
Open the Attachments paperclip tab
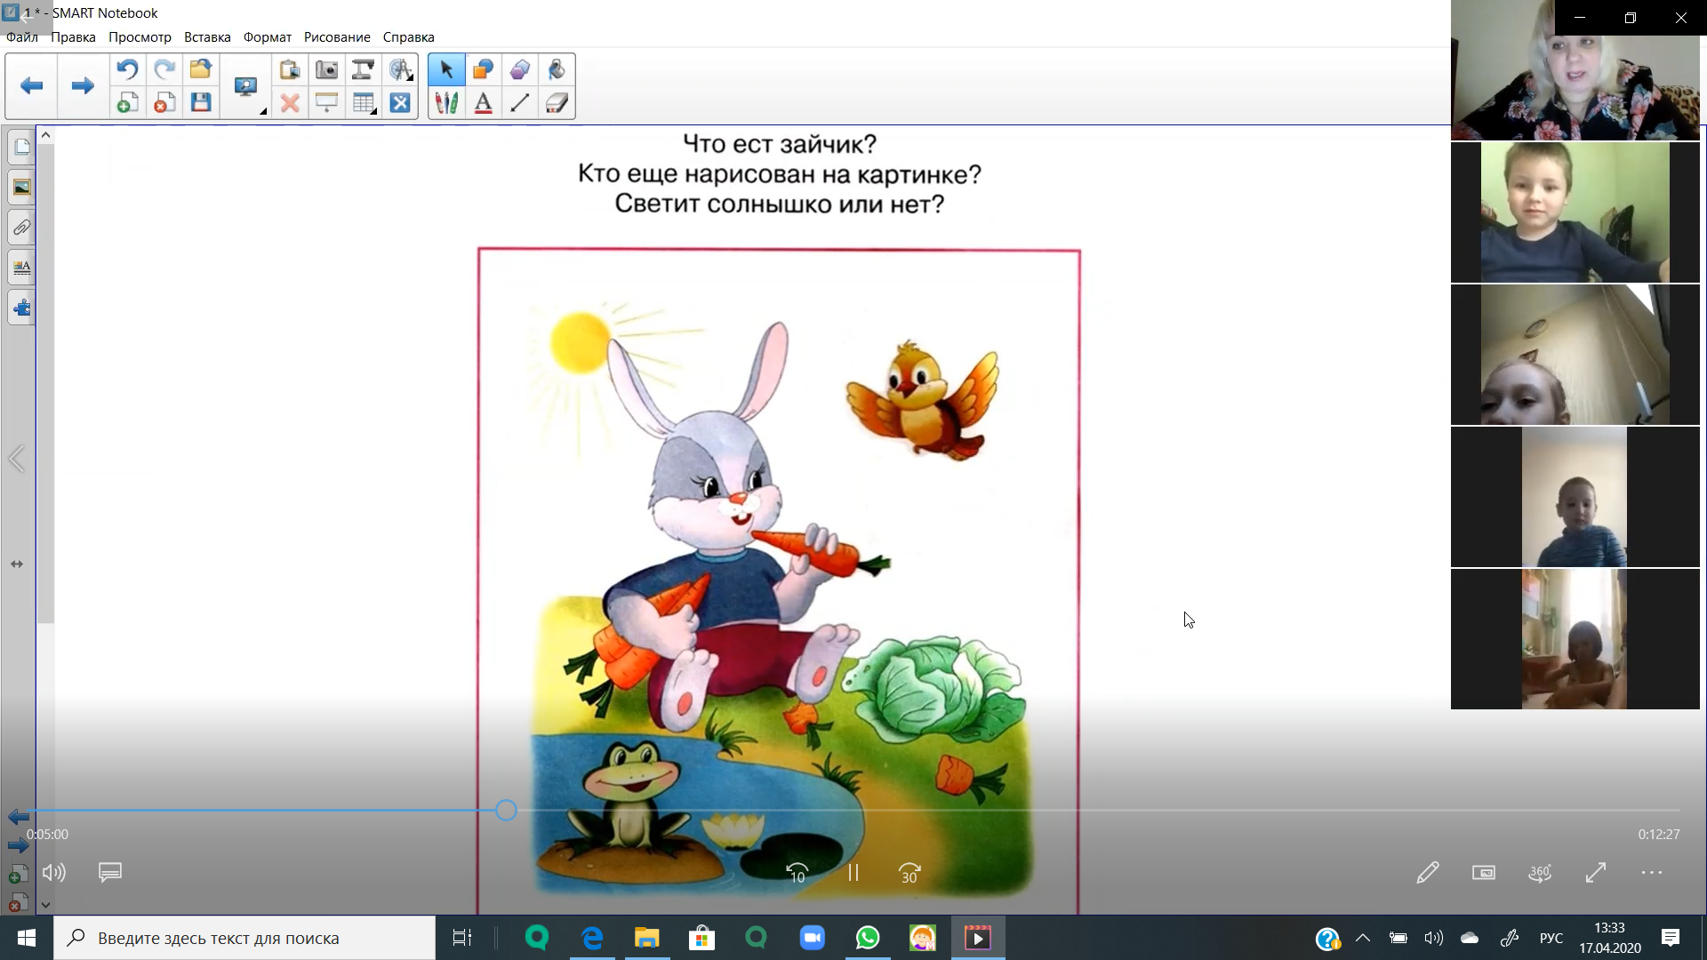[x=21, y=228]
